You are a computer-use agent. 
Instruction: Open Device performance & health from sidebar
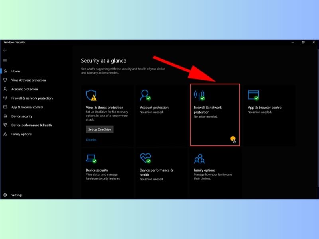[x=32, y=125]
